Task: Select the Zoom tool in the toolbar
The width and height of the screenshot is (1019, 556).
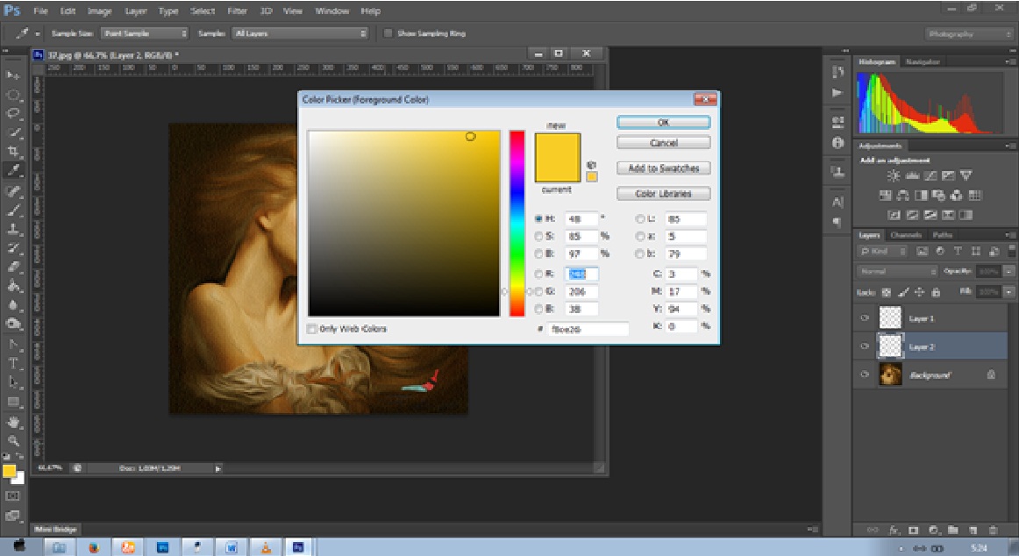Action: click(14, 441)
